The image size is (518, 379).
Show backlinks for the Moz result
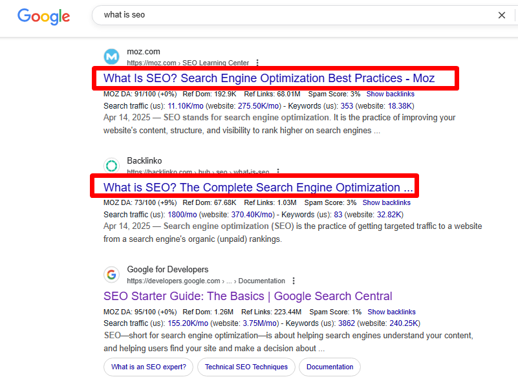pyautogui.click(x=390, y=94)
